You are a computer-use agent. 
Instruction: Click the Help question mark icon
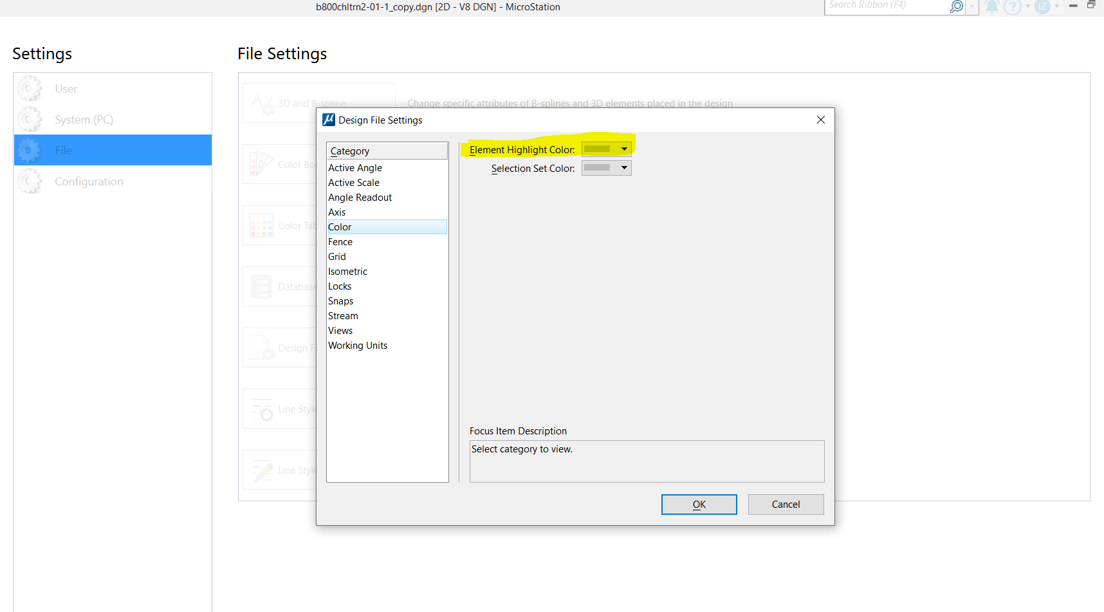[x=1011, y=7]
